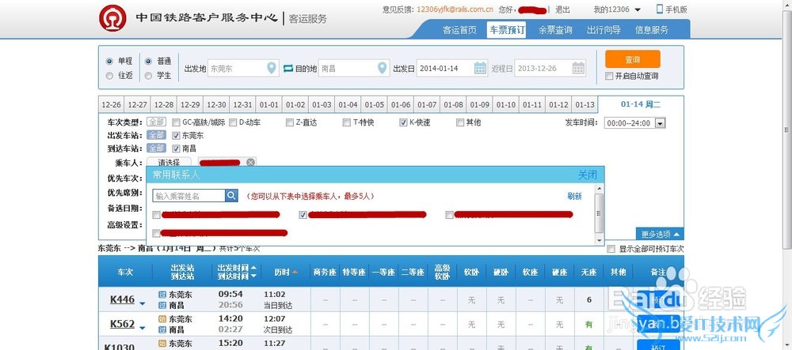This screenshot has width=792, height=350.
Task: Click the contacts popup scrollbar
Action: (x=599, y=213)
